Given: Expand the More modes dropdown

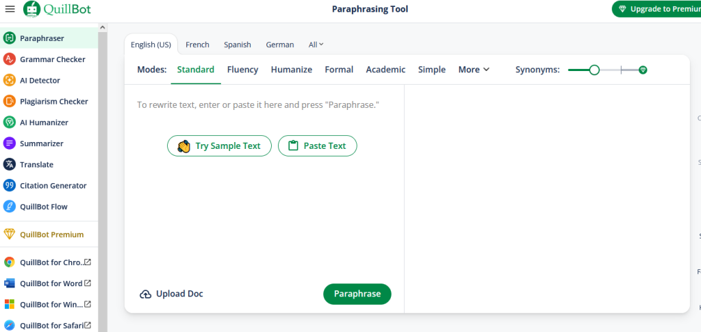Looking at the screenshot, I should coord(474,70).
